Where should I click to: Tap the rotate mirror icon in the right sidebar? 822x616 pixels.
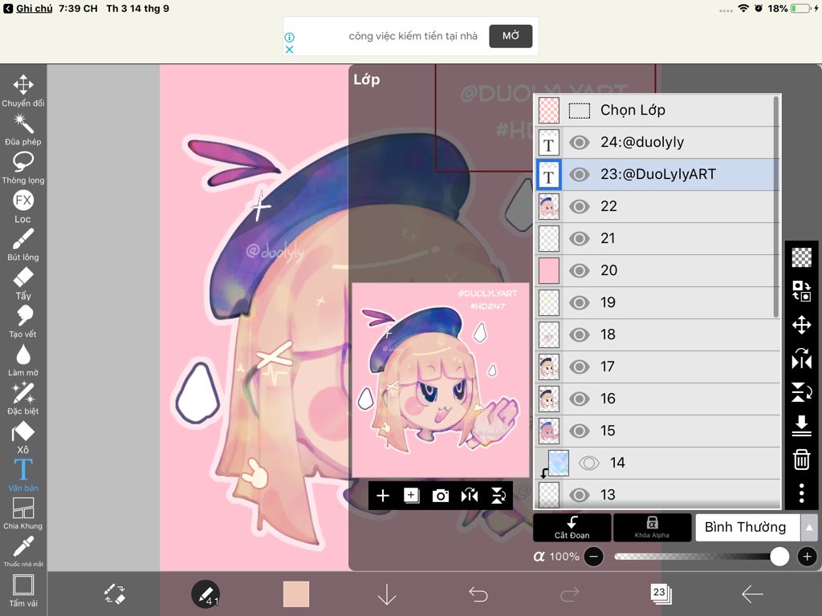[x=802, y=359]
